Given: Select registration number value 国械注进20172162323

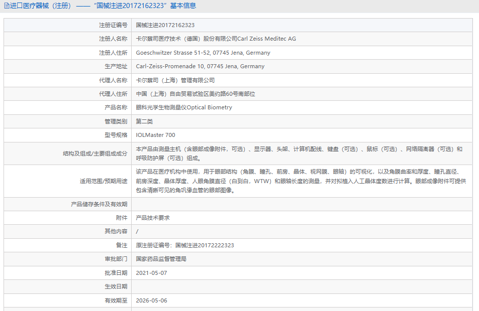Looking at the screenshot, I should click(x=165, y=25).
